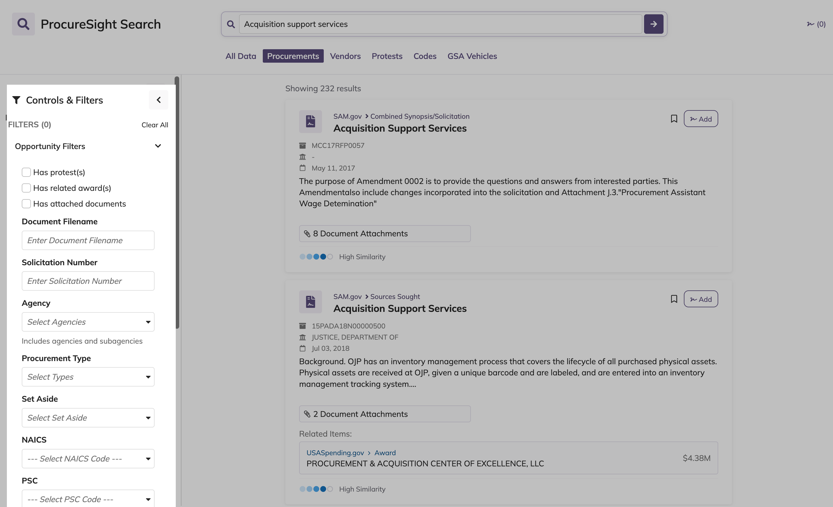The image size is (833, 507).
Task: Add the Combined Synopsis/Solicitation result via Add button
Action: click(701, 119)
